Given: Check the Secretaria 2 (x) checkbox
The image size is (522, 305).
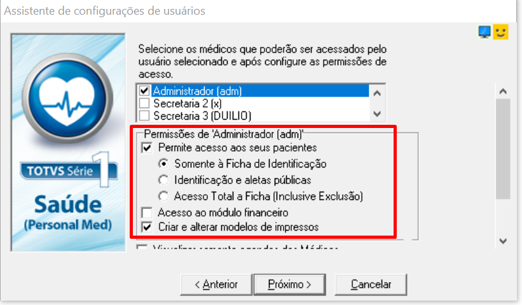Looking at the screenshot, I should (144, 103).
